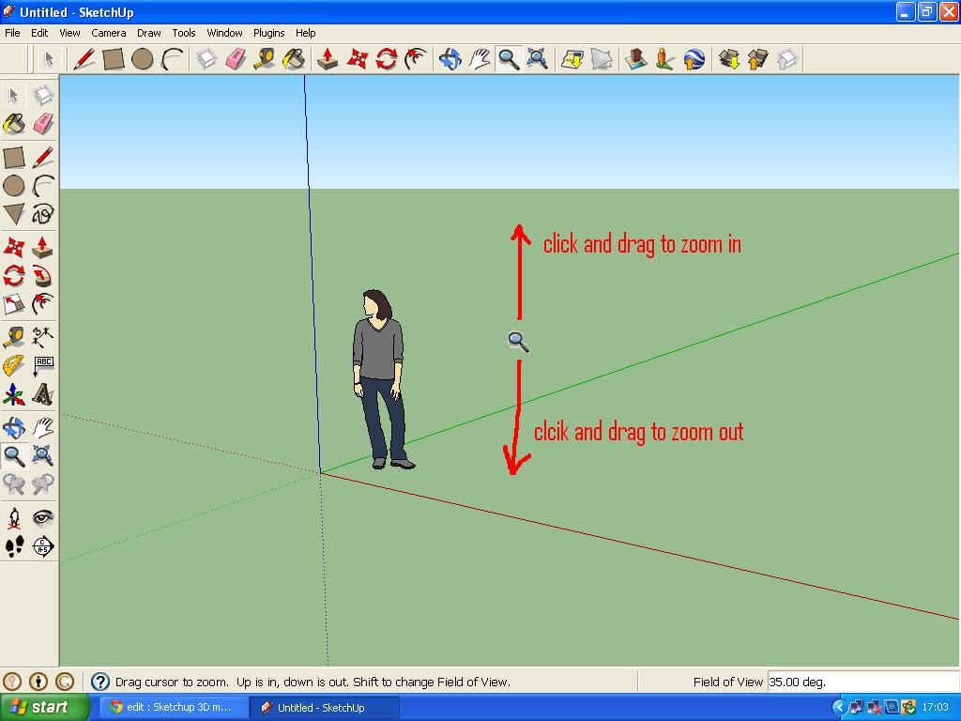961x721 pixels.
Task: Click the status bar help question mark
Action: (x=100, y=682)
